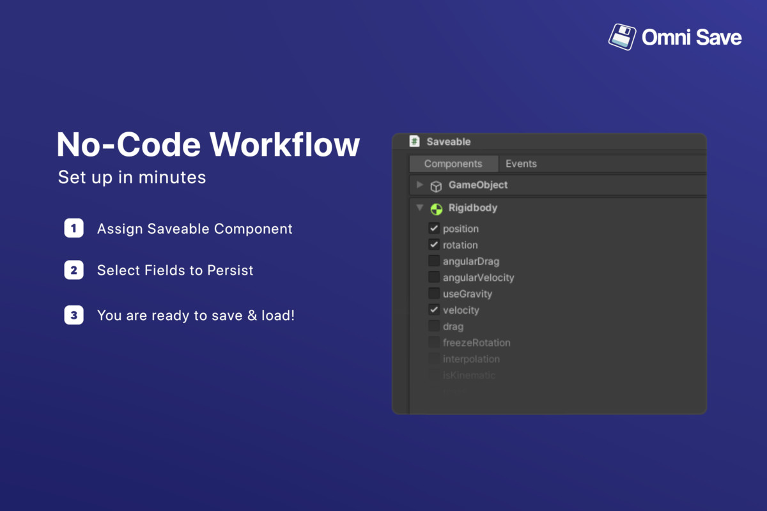Click the Saveable script hash icon
The width and height of the screenshot is (767, 511).
pyautogui.click(x=415, y=142)
